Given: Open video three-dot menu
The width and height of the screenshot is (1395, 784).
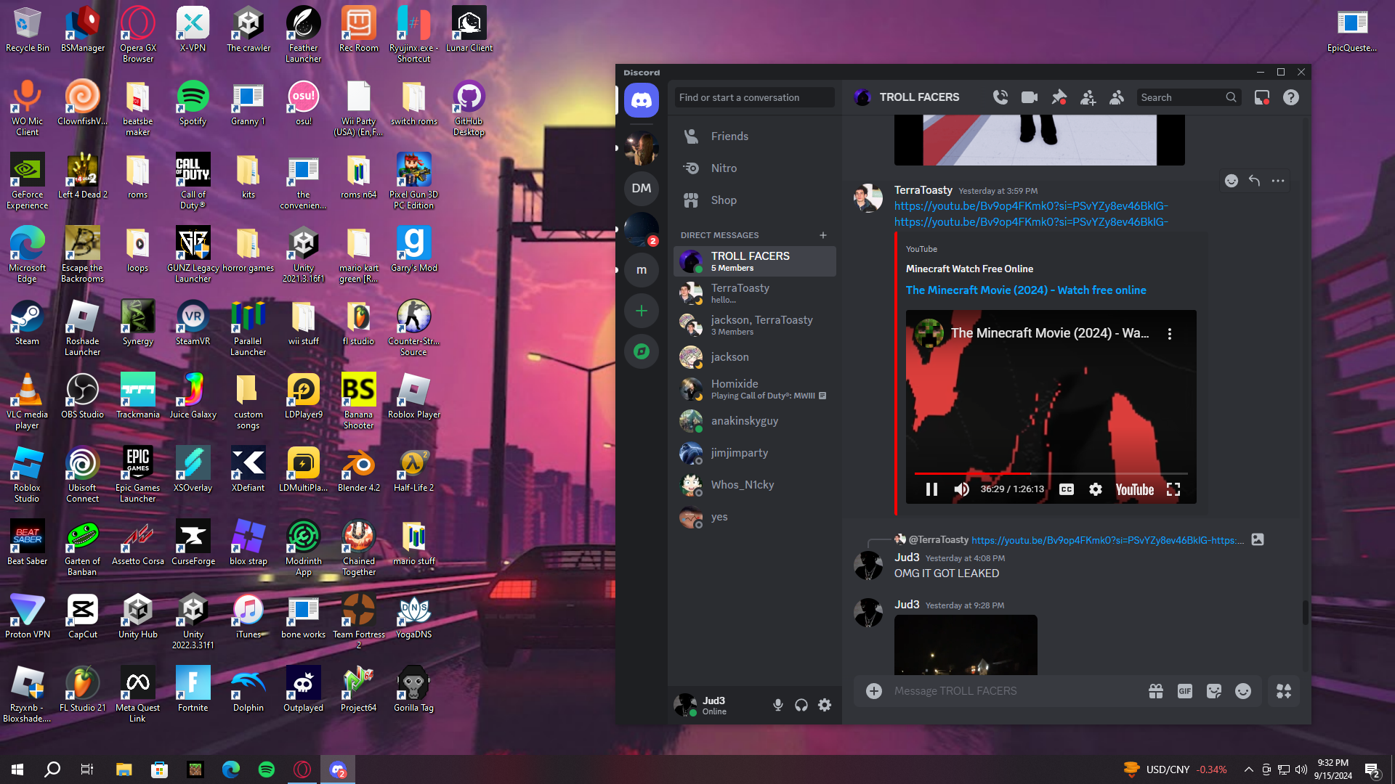Looking at the screenshot, I should tap(1170, 334).
